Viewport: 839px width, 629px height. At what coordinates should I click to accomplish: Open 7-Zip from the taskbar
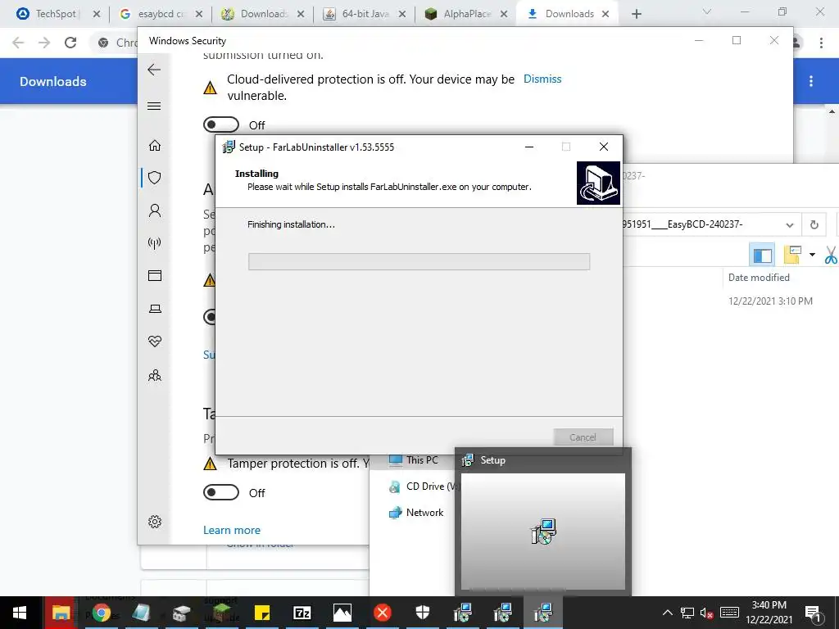pyautogui.click(x=302, y=613)
